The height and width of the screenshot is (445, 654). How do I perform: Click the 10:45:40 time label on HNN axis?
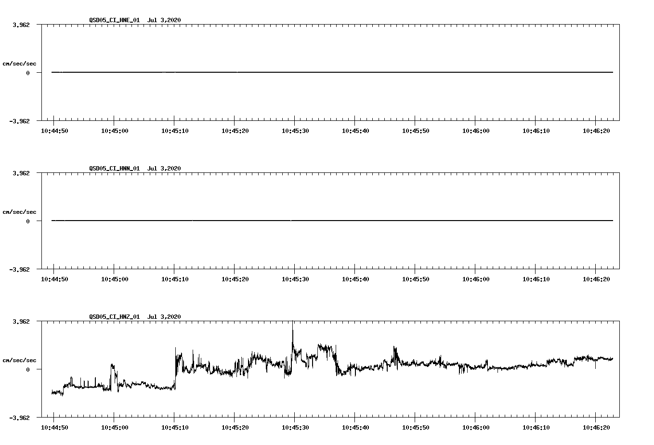pyautogui.click(x=355, y=279)
